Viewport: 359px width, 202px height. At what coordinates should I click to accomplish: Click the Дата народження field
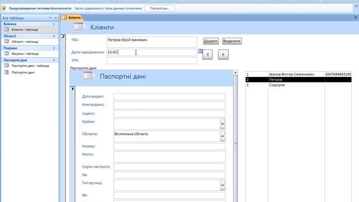tap(152, 52)
